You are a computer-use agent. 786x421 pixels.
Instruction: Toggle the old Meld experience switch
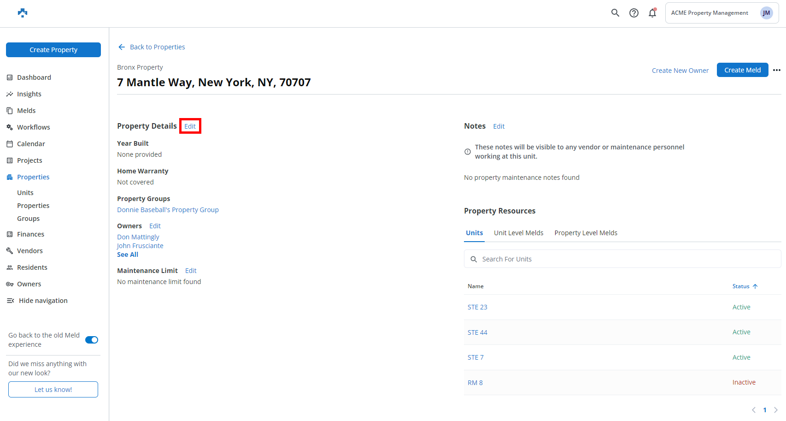point(92,340)
